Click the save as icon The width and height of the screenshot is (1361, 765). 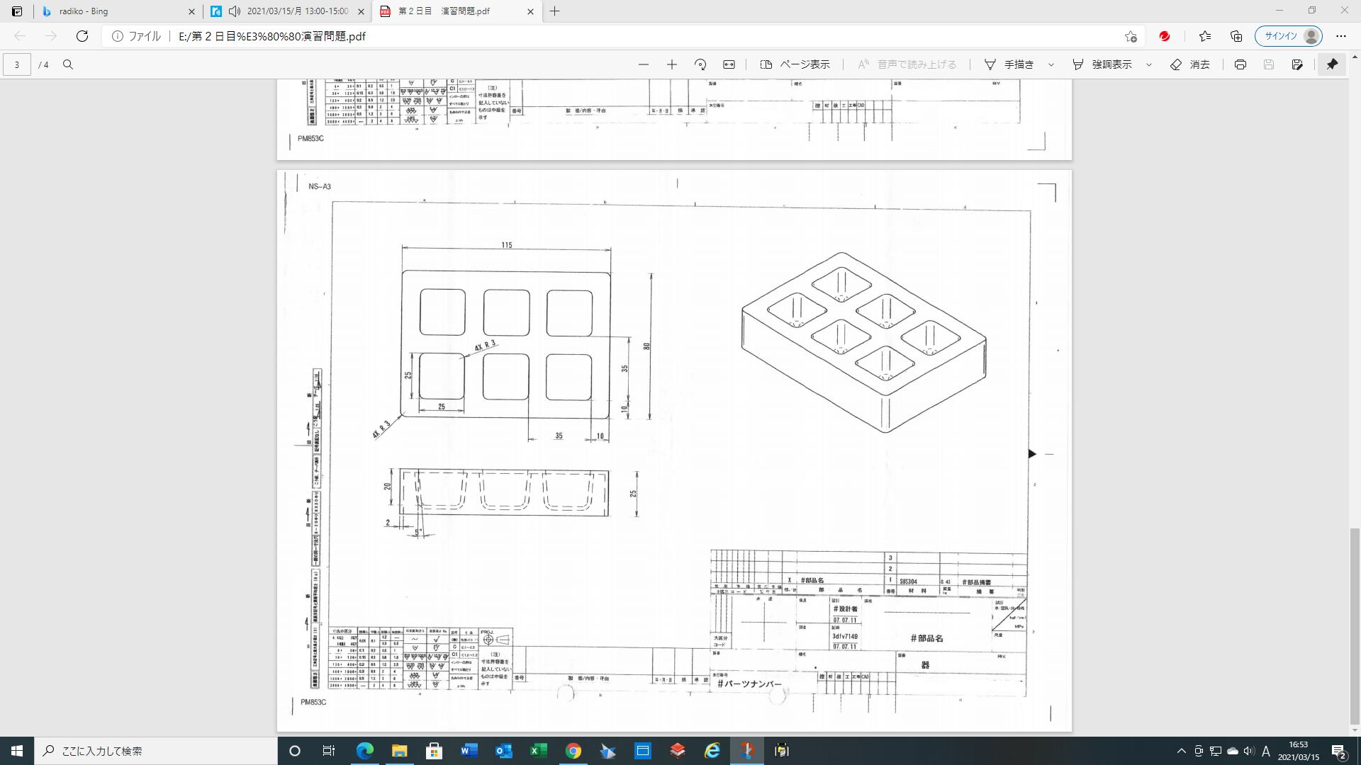1297,64
